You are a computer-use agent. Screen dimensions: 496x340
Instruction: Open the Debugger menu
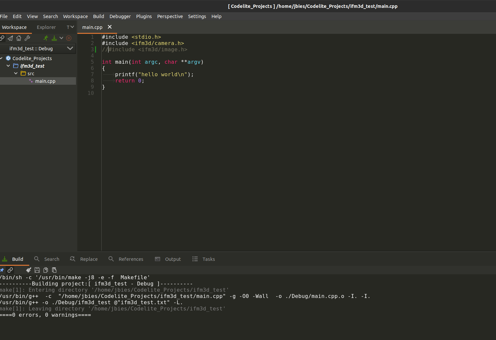pos(120,16)
